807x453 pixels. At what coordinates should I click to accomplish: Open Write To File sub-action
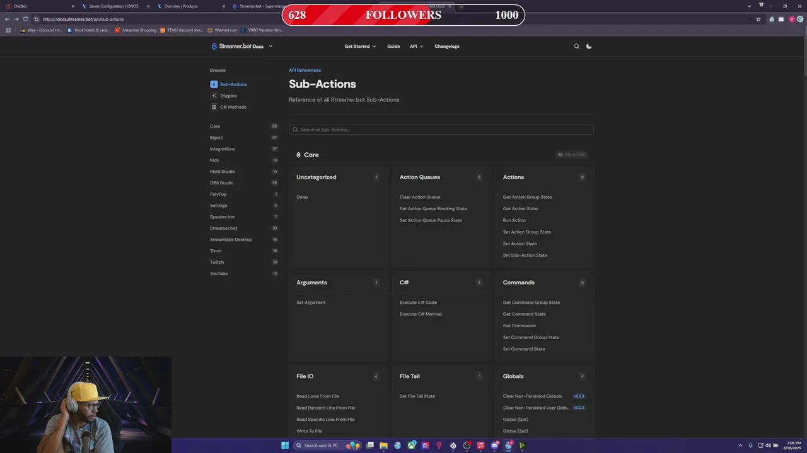[309, 431]
